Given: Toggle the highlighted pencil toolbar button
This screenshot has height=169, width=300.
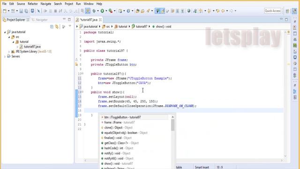Looking at the screenshot, I should point(163,11).
